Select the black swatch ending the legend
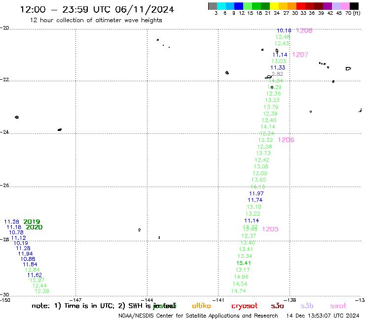This screenshot has width=365, height=320. 354,6
